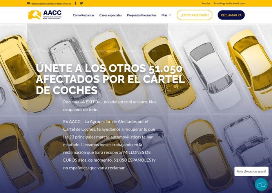The image size is (272, 193).
Task: Open the Twitter icon link
Action: (82, 3)
